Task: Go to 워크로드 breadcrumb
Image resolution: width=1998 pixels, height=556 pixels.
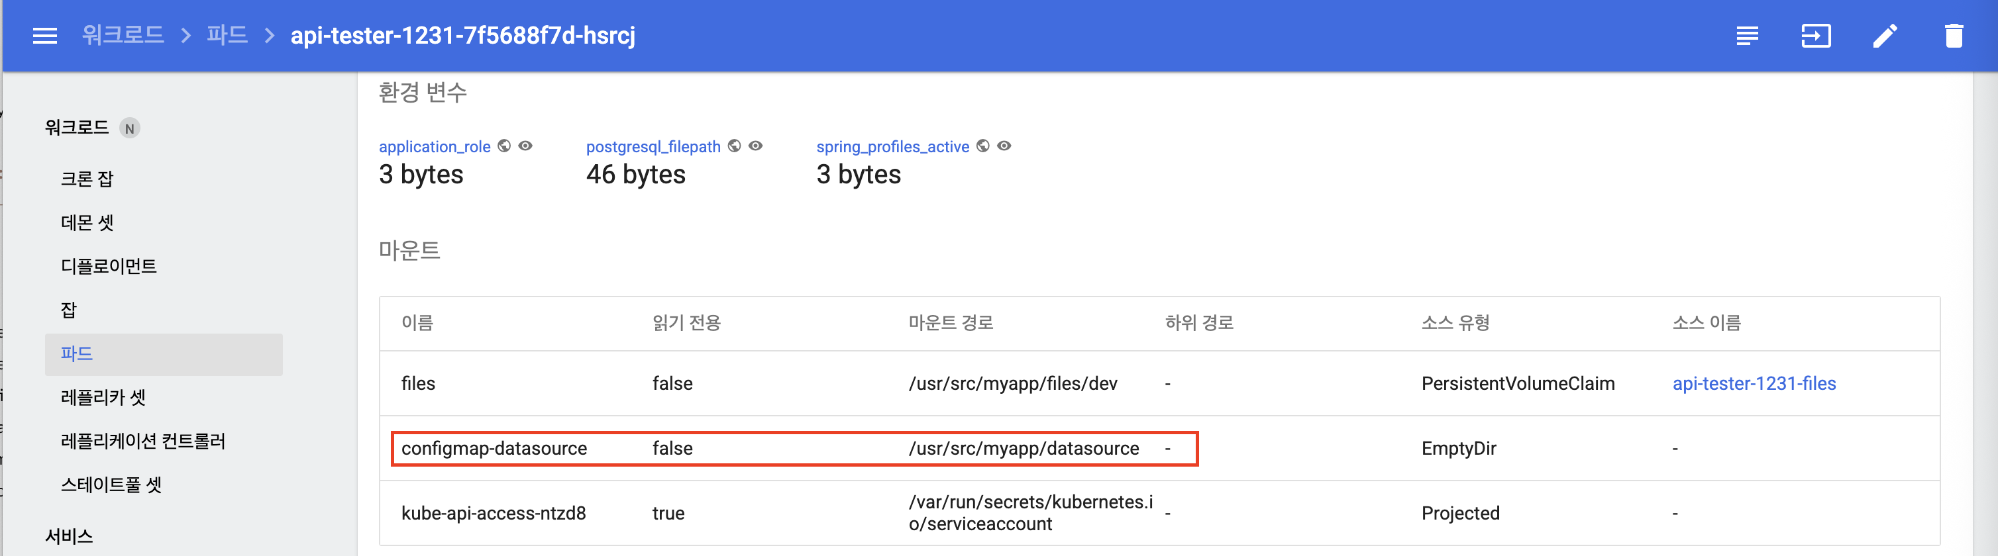Action: pyautogui.click(x=123, y=36)
